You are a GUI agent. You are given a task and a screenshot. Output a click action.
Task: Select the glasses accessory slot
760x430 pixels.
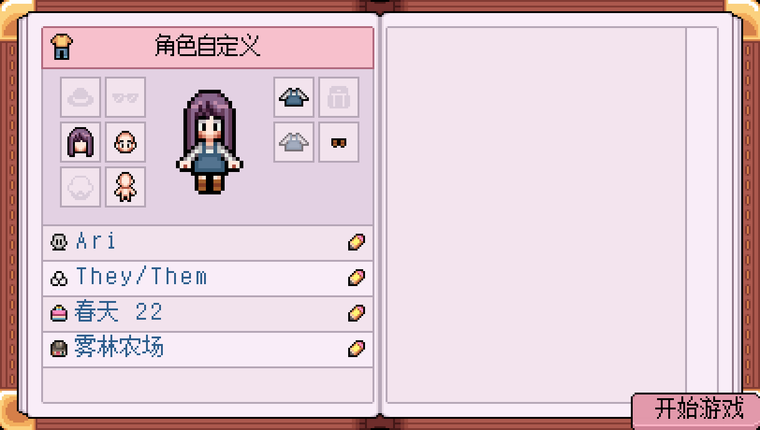[125, 97]
